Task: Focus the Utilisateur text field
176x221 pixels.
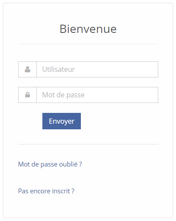Action: 97,69
